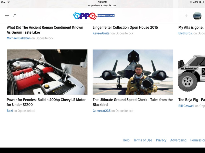Open Gamecat235's author page
Viewport: 205px width, 153px height.
(x=101, y=111)
